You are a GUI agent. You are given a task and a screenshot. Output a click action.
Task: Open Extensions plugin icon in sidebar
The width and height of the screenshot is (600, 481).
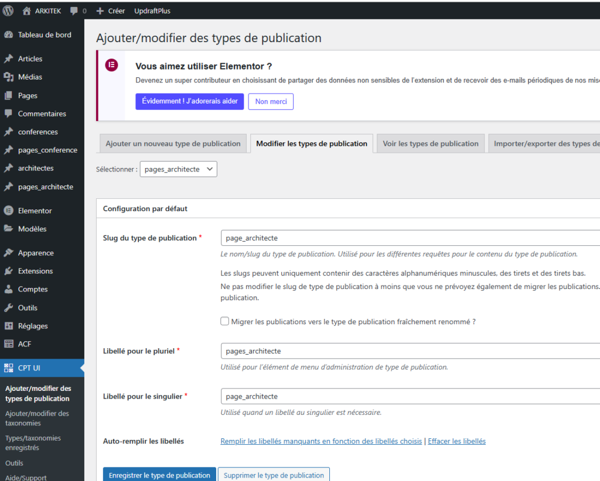(x=9, y=271)
